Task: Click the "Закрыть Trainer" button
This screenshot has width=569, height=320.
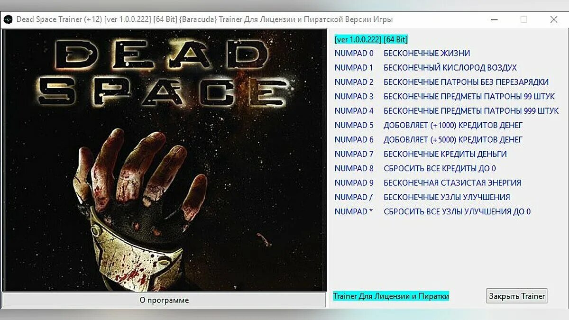Action: [517, 296]
